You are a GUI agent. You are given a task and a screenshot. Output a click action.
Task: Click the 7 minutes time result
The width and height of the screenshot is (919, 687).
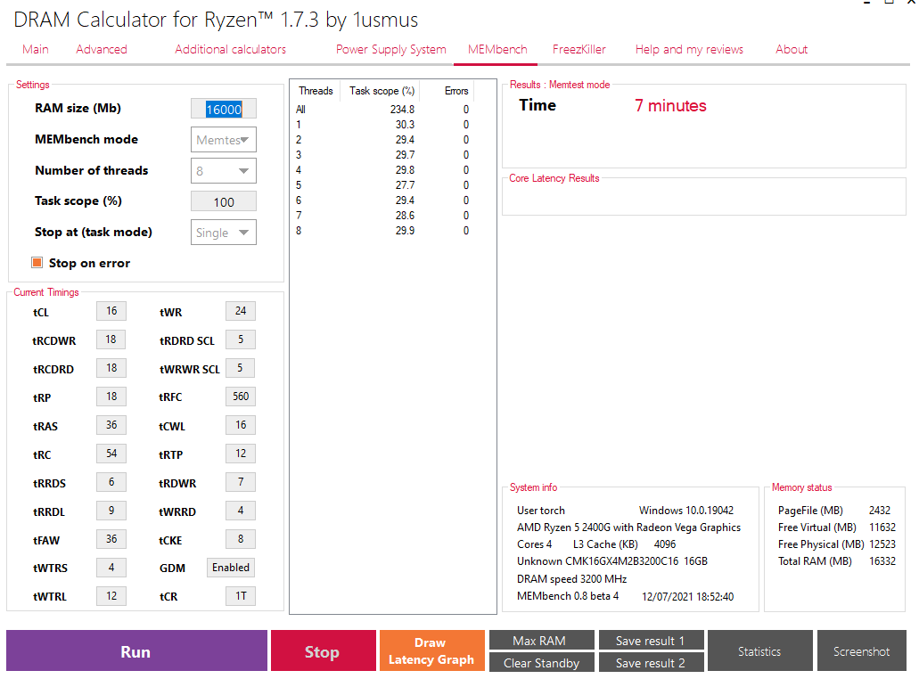(670, 105)
